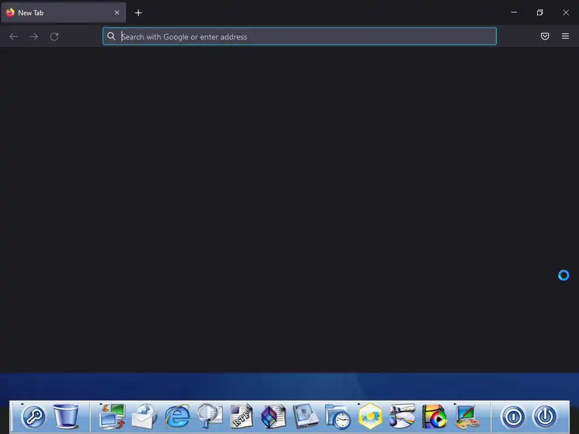The image size is (579, 434).
Task: Open the key icon in dock
Action: click(33, 417)
